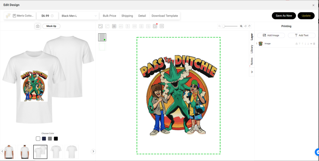Click the Mock Up button
This screenshot has width=319, height=161.
click(51, 26)
